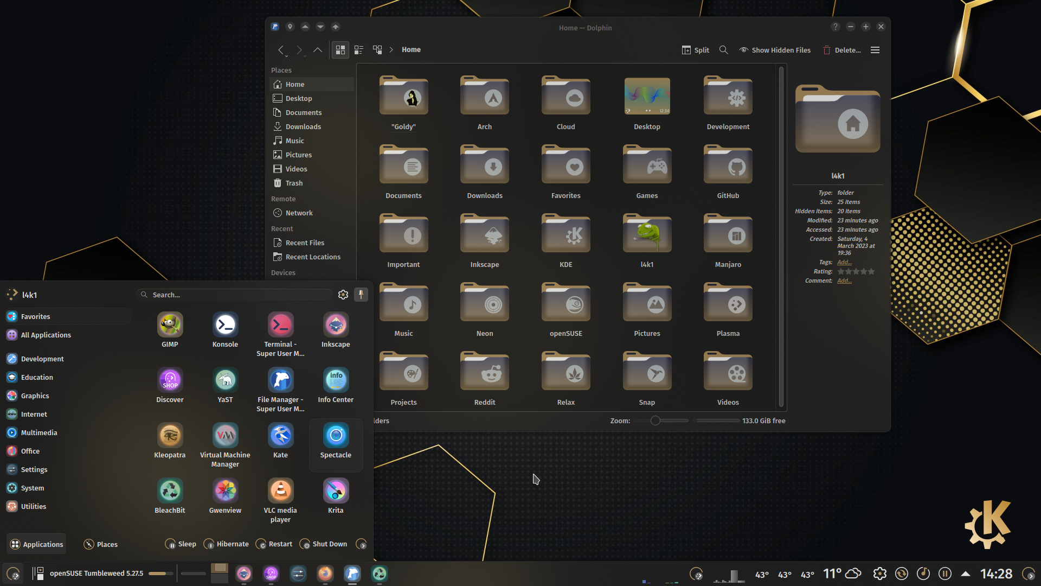Expand system tray hidden icons arrow
The height and width of the screenshot is (586, 1041).
tap(966, 574)
